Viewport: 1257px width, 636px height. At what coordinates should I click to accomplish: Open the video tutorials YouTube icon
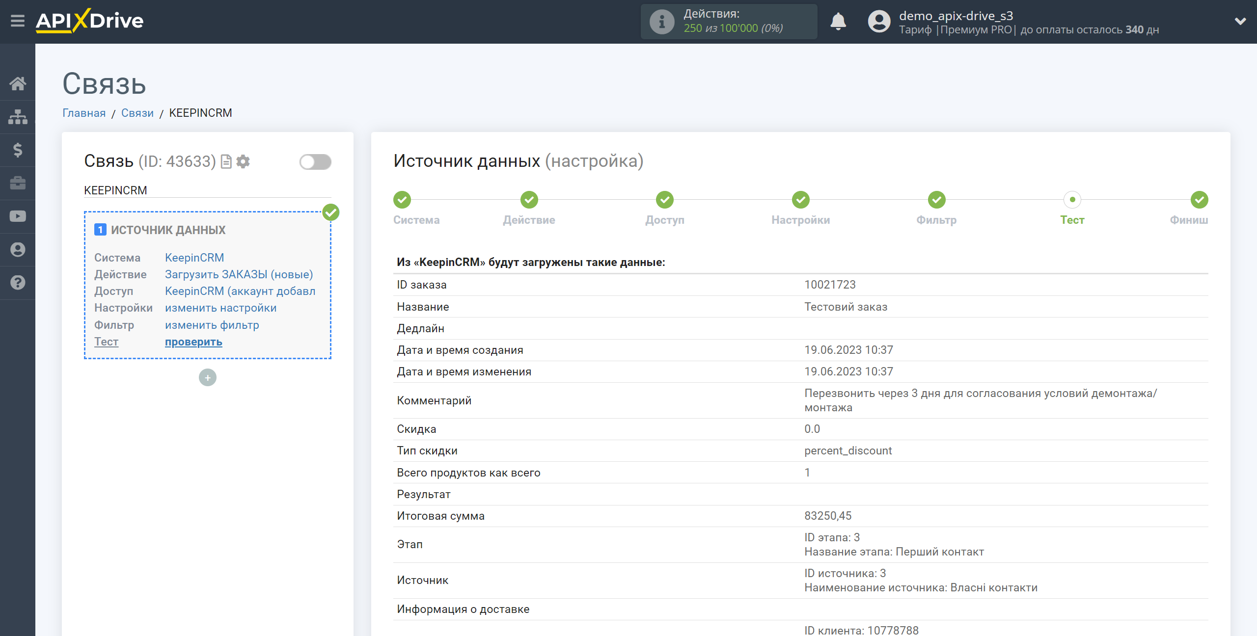click(18, 216)
